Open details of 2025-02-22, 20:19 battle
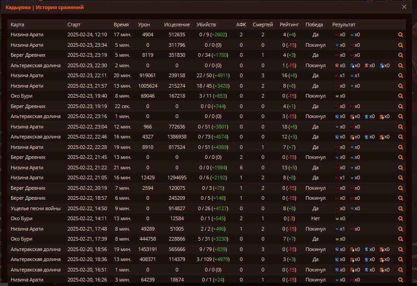 [x=401, y=188]
